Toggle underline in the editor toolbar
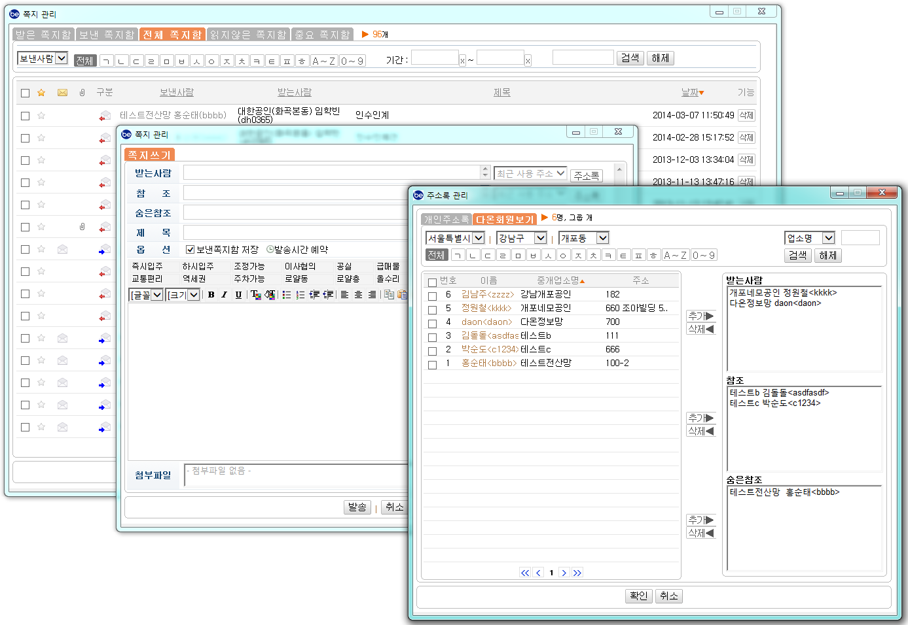The width and height of the screenshot is (908, 625). (x=238, y=295)
